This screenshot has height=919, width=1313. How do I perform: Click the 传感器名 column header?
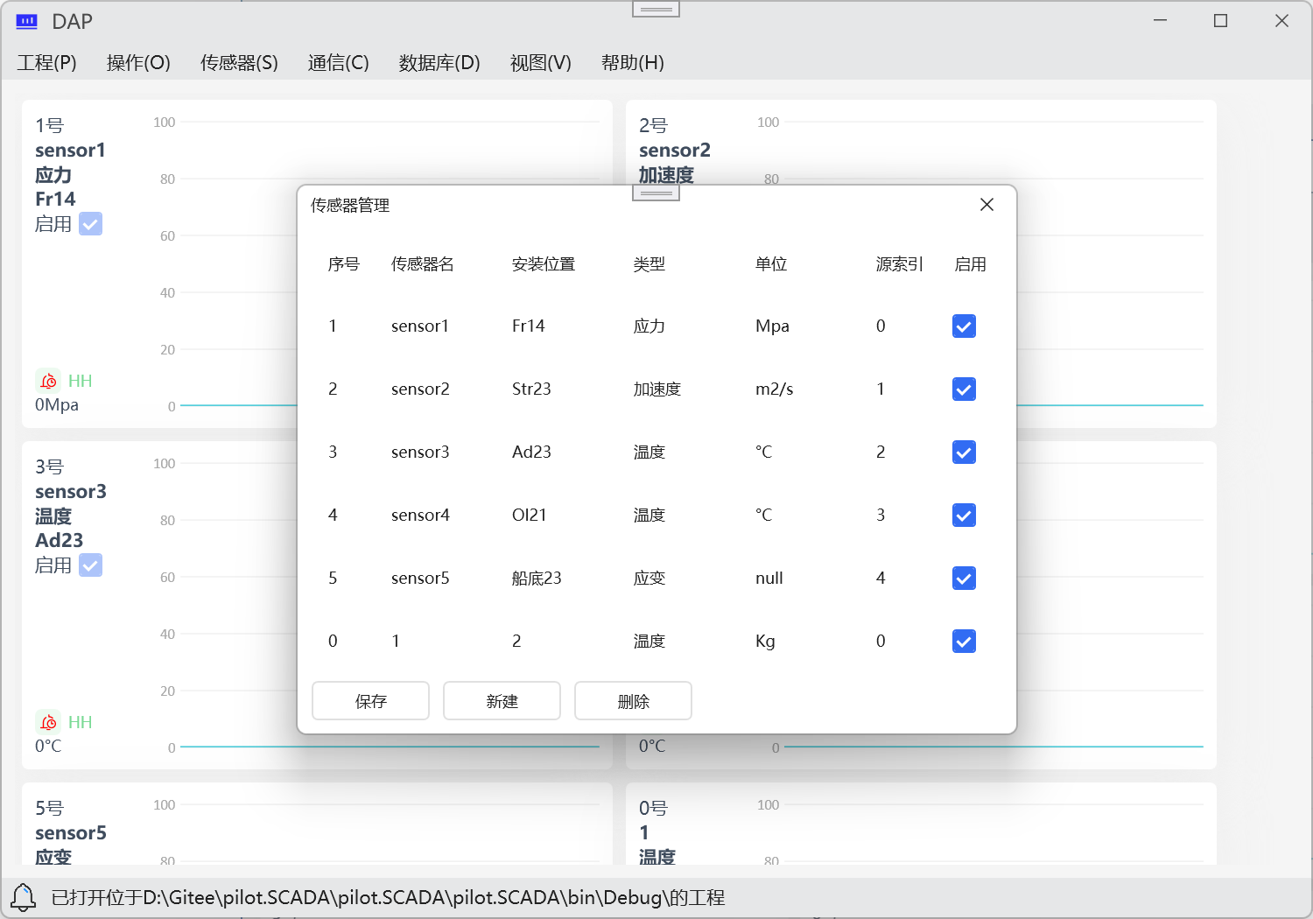423,264
